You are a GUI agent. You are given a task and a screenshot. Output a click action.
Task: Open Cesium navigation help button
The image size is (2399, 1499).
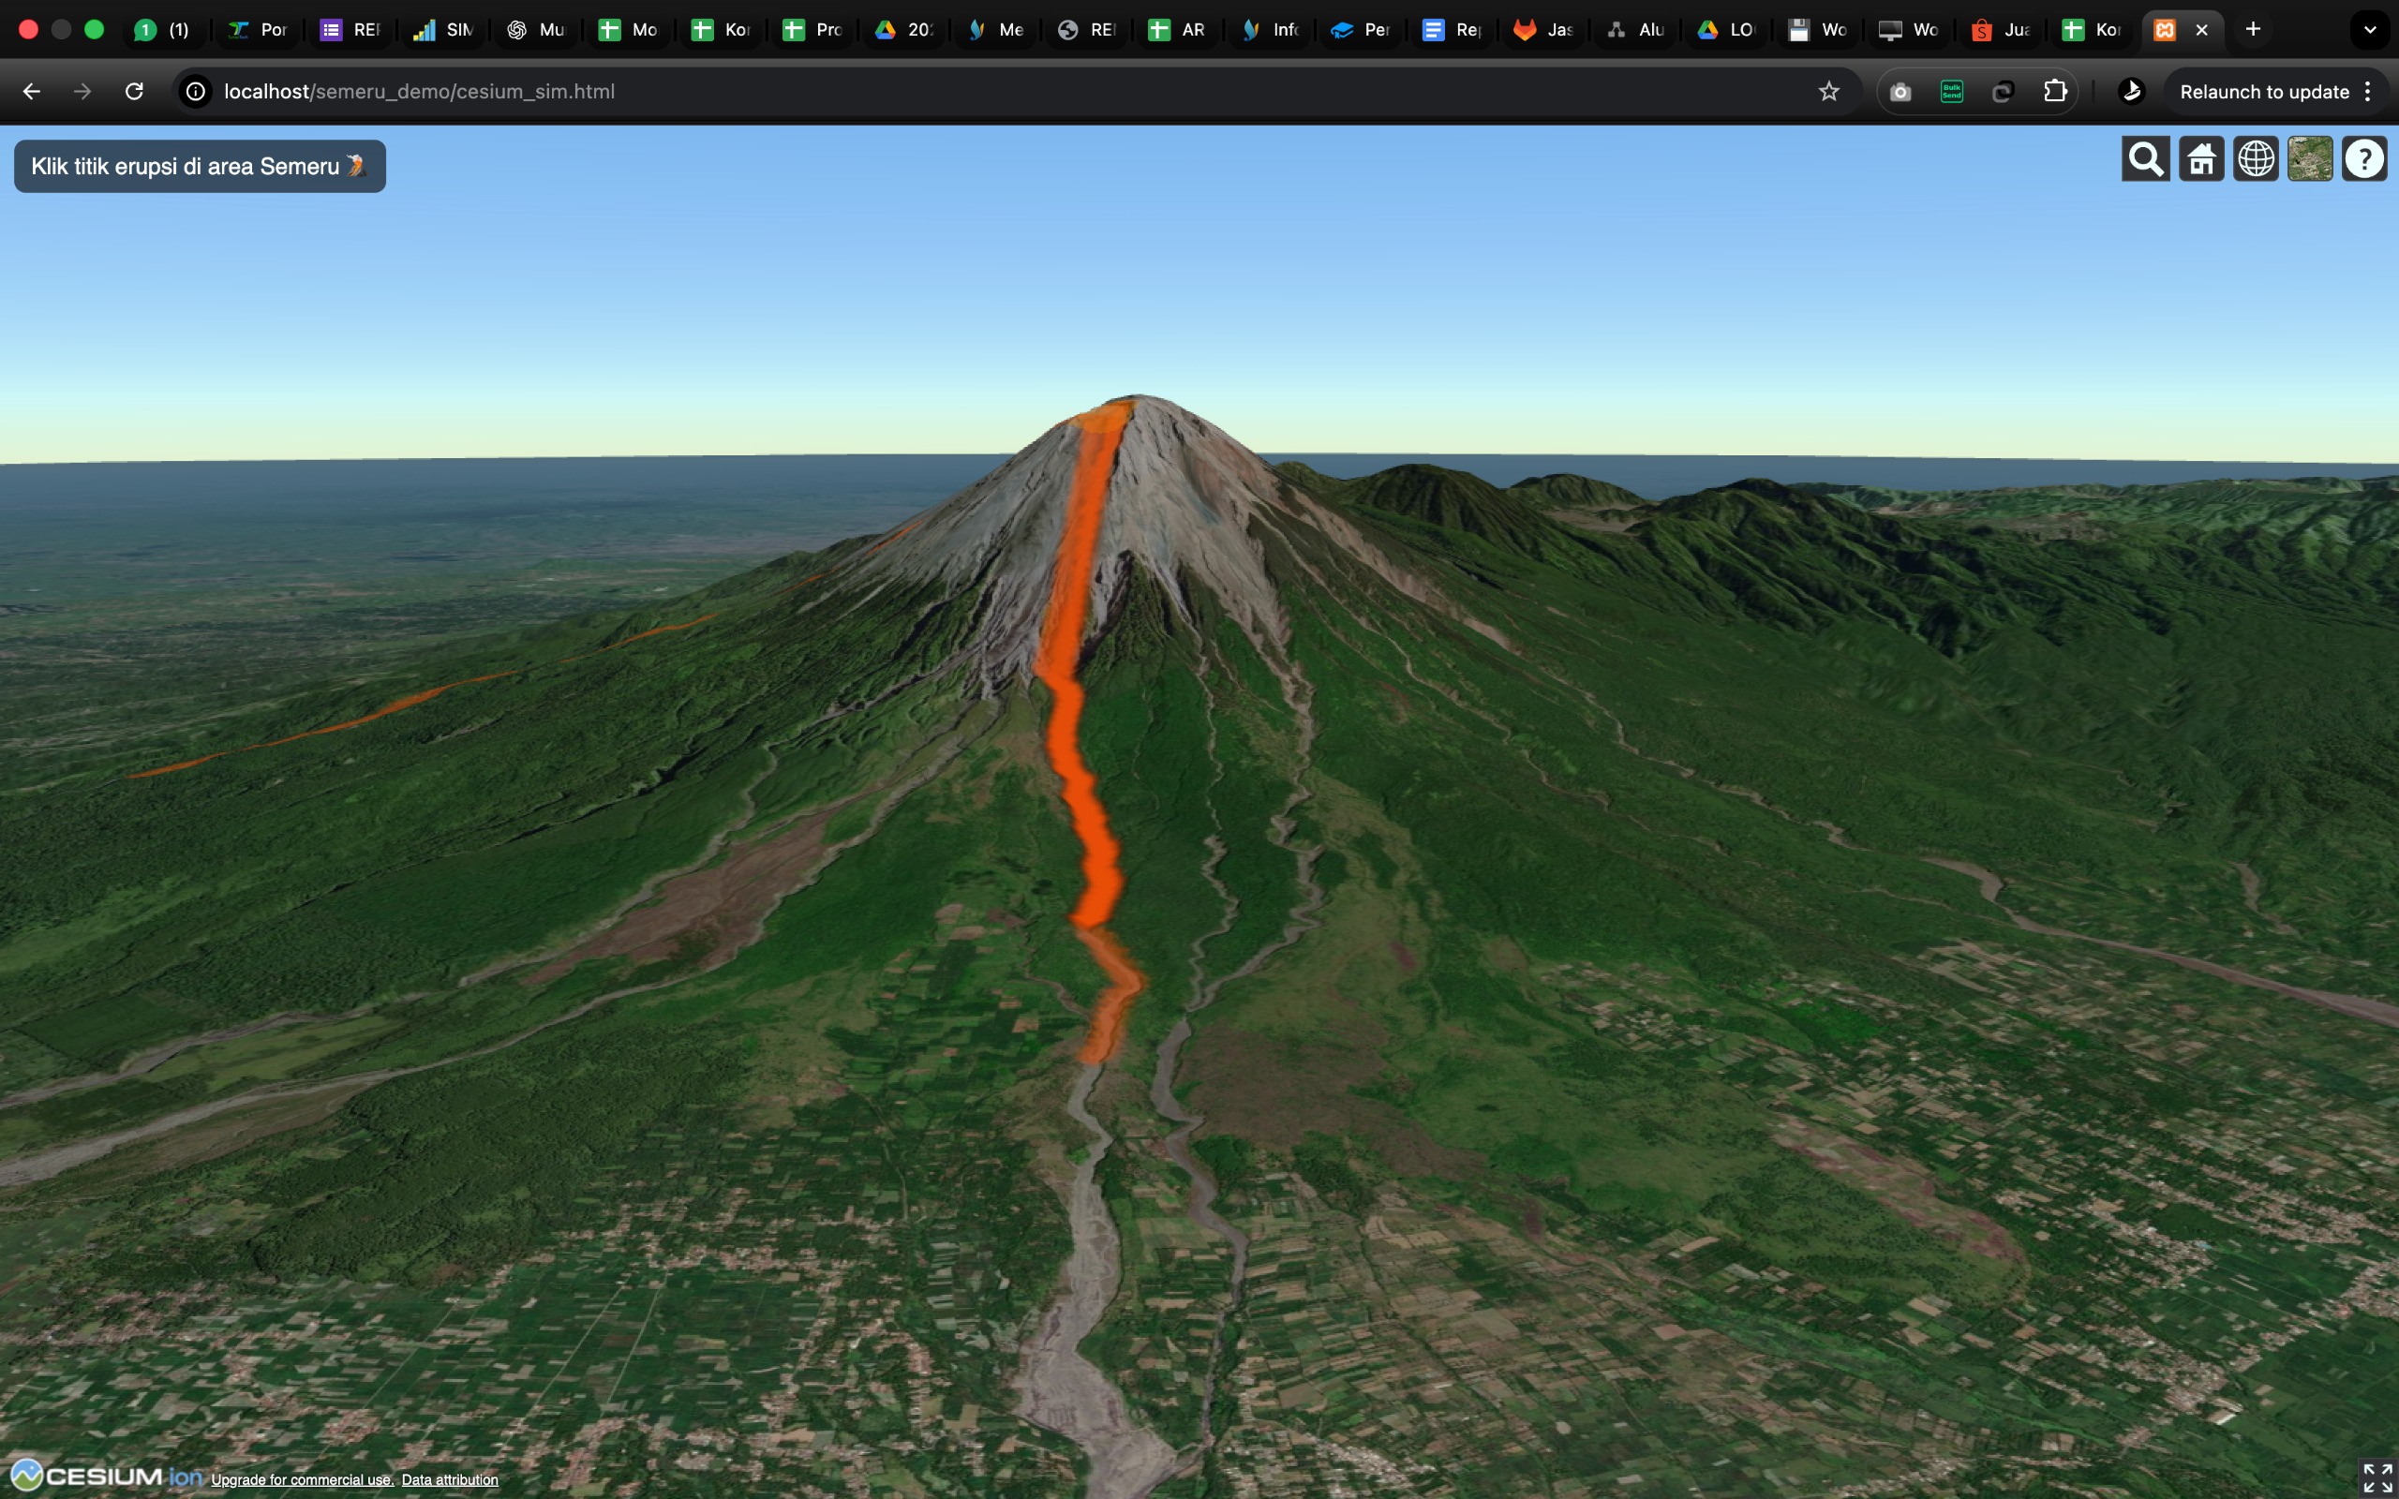(2364, 159)
